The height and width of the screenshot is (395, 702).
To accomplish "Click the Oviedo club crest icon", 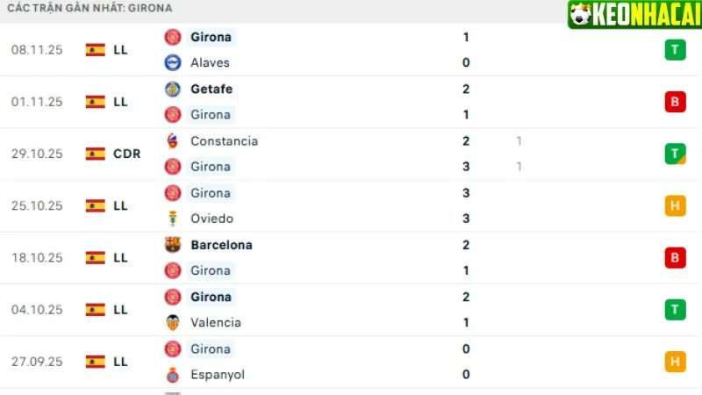I will click(x=173, y=219).
